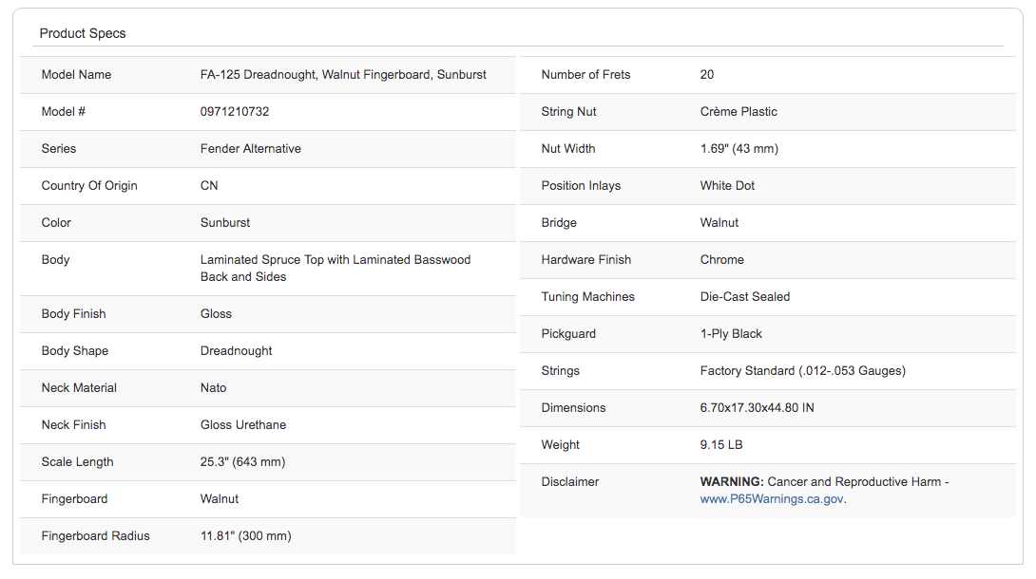Viewport: 1036px width, 579px height.
Task: Select the 'CN' country value
Action: 209,185
